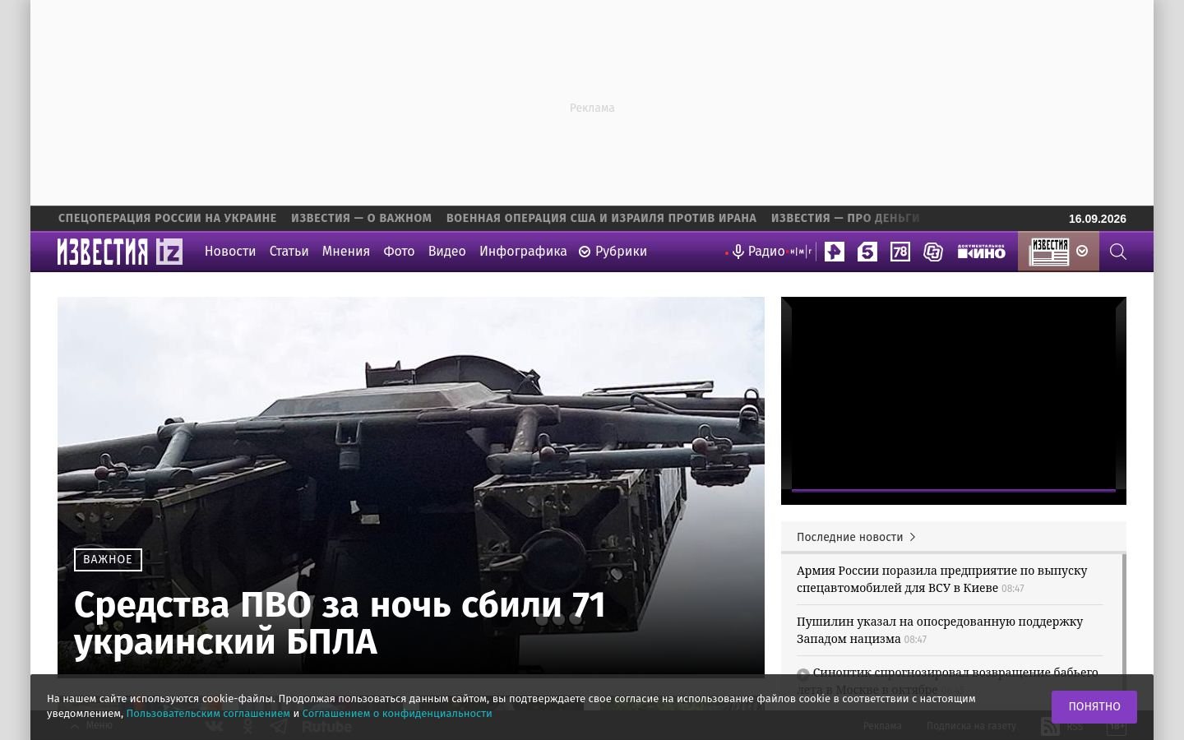Screen dimensions: 1184x740
Task: Open the Мнения section
Action: coord(346,252)
